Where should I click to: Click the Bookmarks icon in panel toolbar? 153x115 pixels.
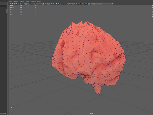point(17,4)
